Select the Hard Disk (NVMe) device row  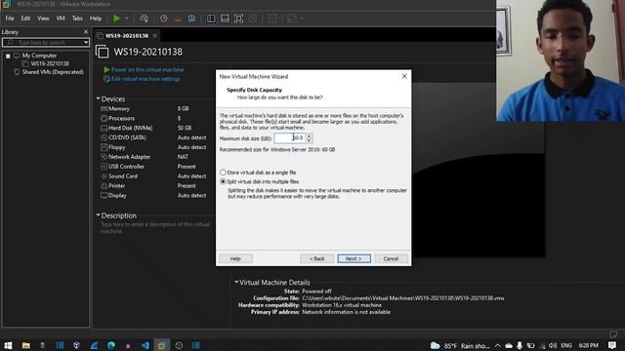point(154,128)
